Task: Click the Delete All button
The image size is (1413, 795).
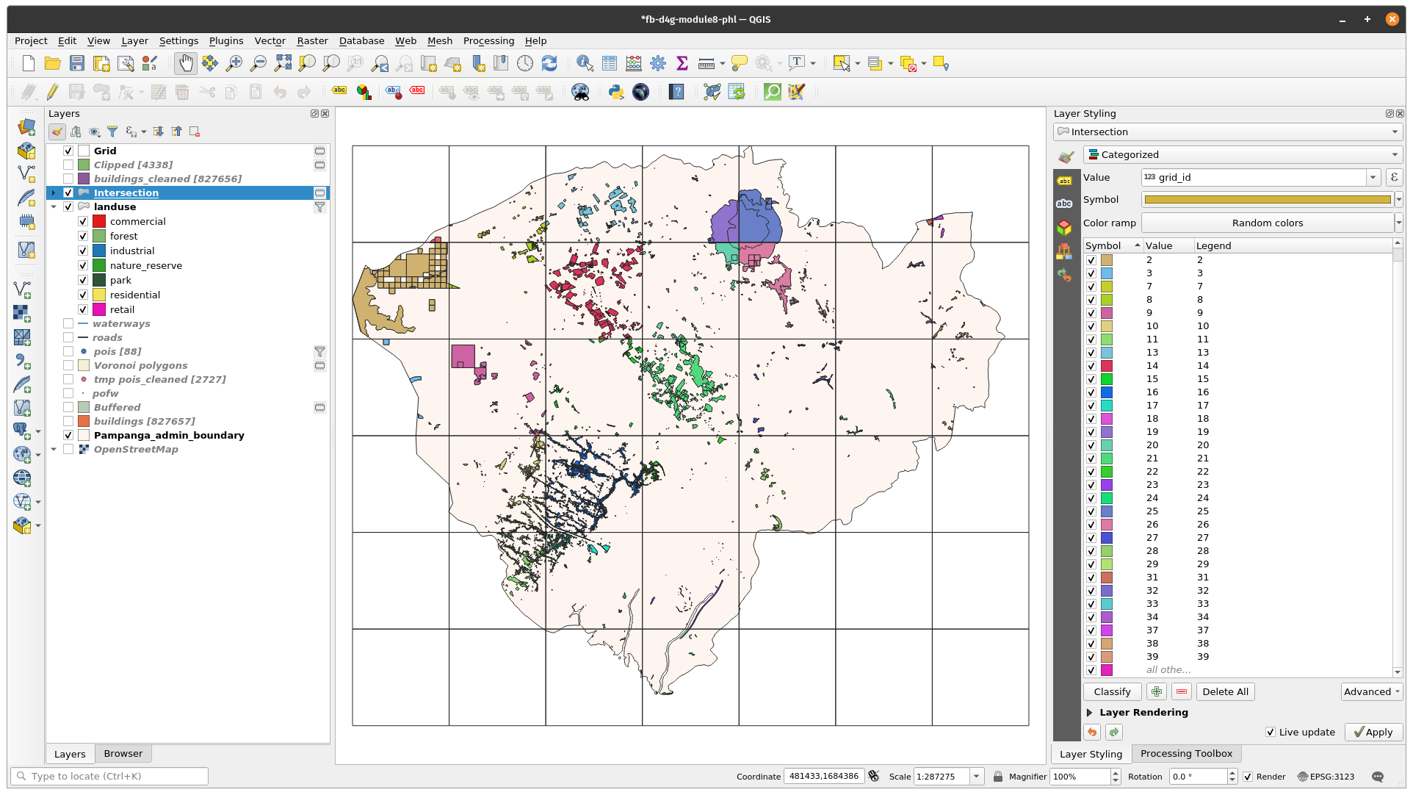Action: point(1225,691)
